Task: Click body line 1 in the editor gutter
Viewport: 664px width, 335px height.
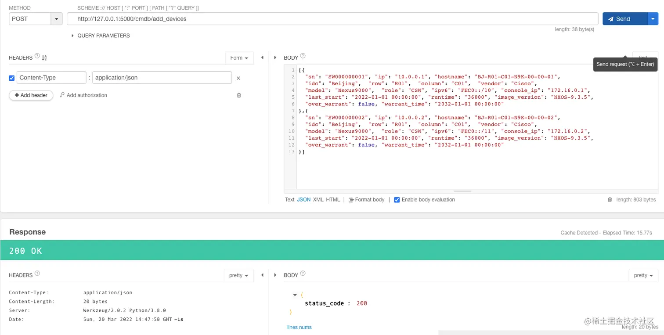Action: pyautogui.click(x=292, y=70)
